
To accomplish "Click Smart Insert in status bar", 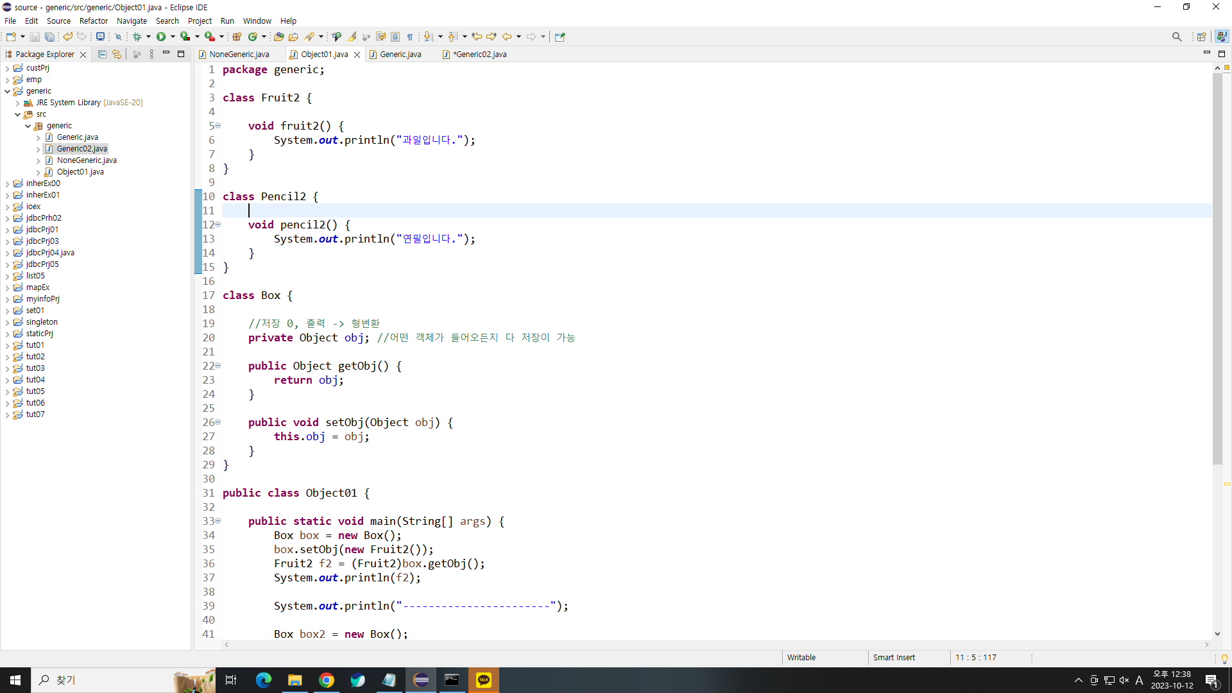I will click(x=894, y=658).
